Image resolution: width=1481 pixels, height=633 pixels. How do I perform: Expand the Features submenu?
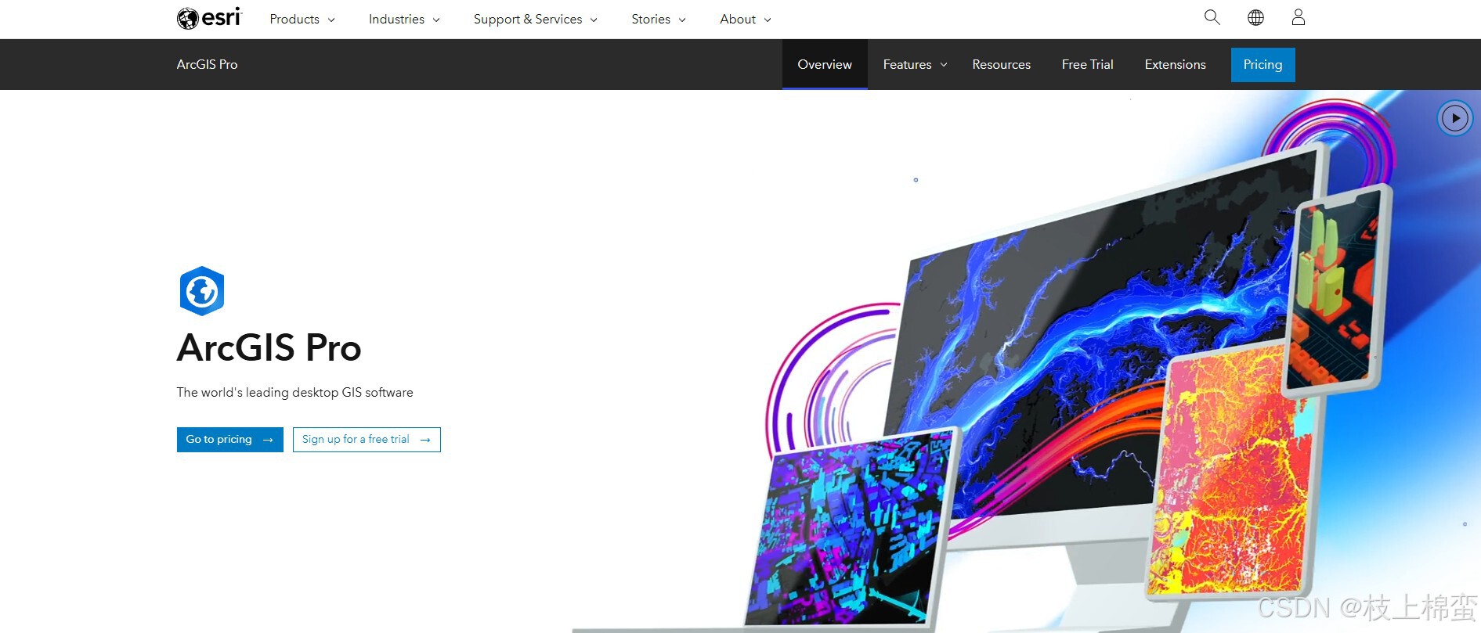915,64
